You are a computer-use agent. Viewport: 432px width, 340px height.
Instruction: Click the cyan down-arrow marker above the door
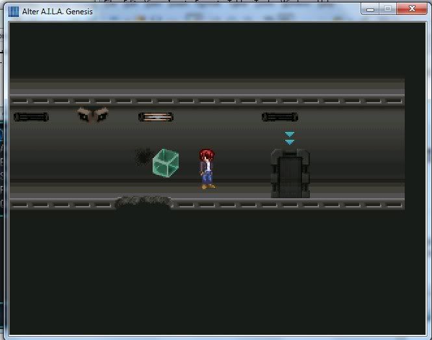coord(289,138)
